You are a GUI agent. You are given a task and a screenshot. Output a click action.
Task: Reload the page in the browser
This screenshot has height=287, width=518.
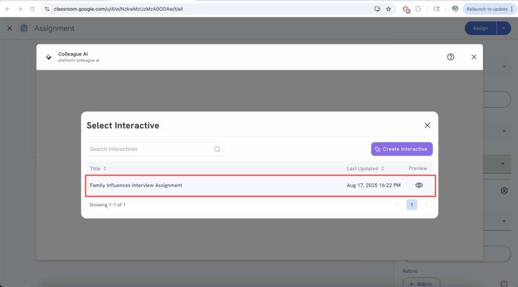(32, 9)
